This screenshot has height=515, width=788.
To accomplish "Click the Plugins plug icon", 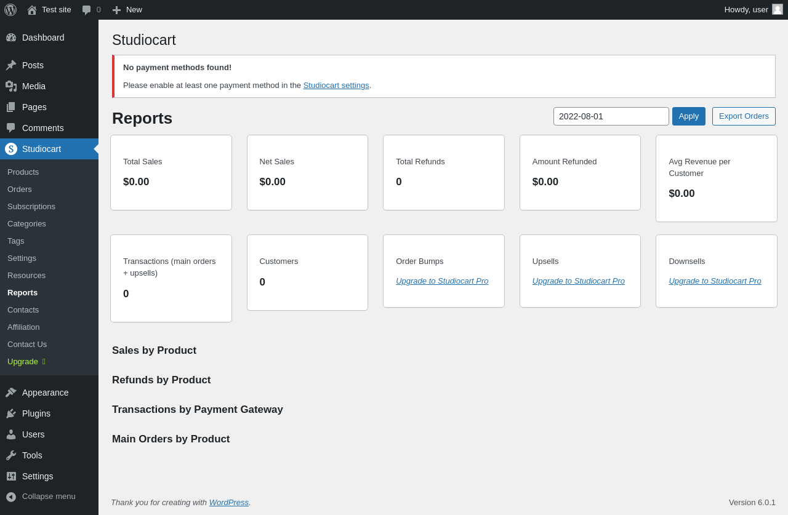I will (11, 413).
